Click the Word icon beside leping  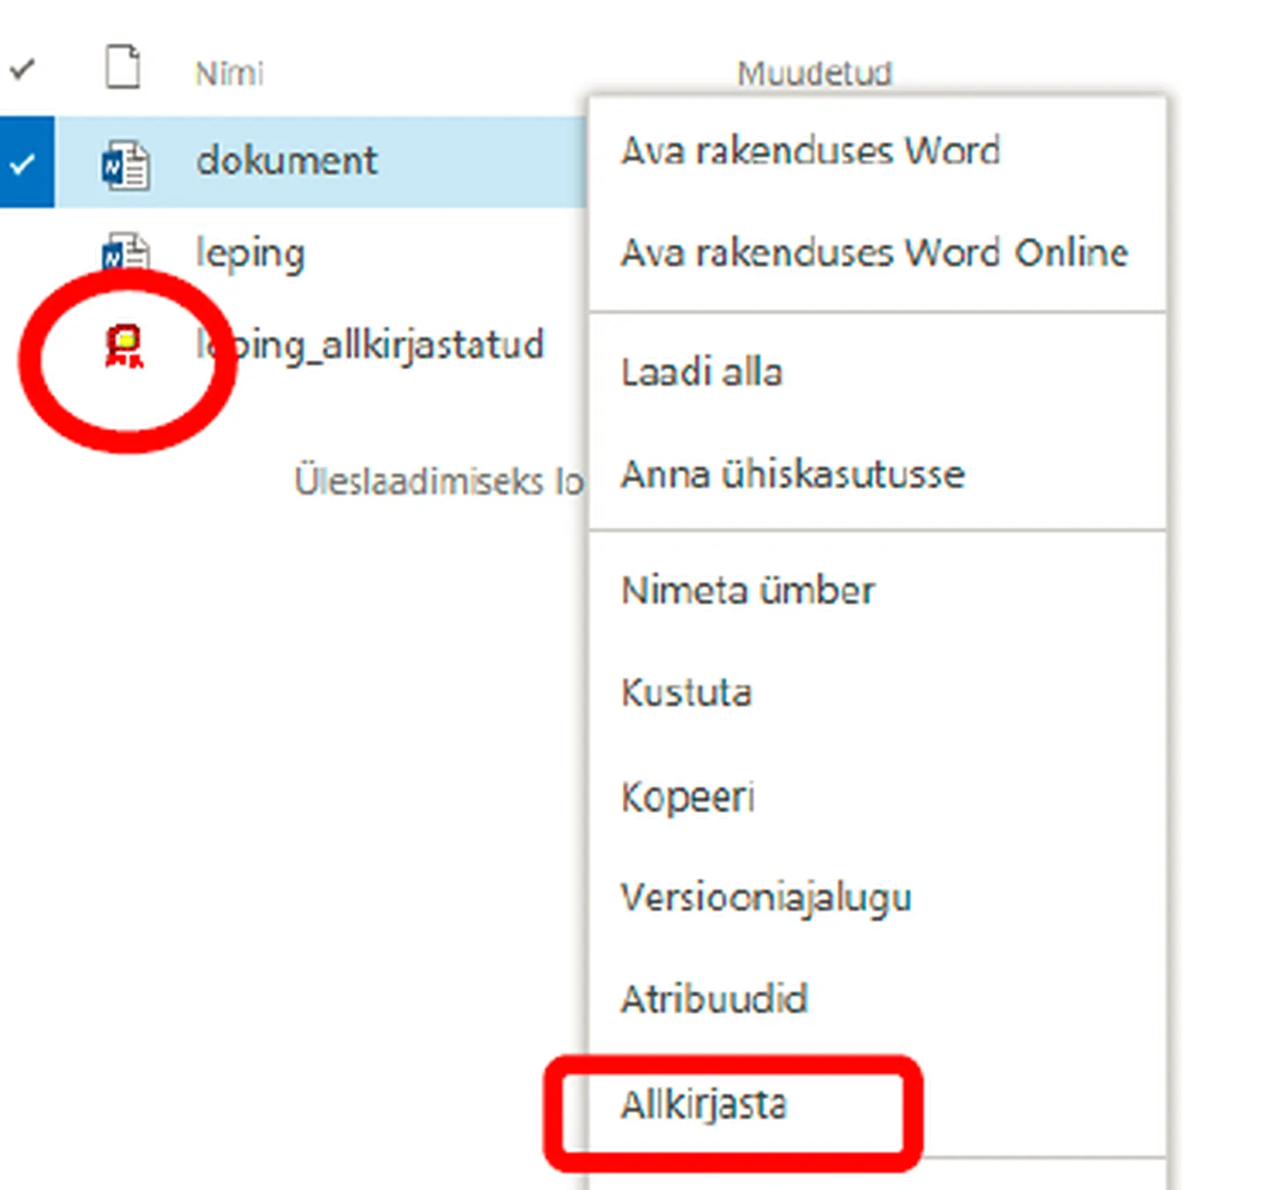tap(126, 252)
